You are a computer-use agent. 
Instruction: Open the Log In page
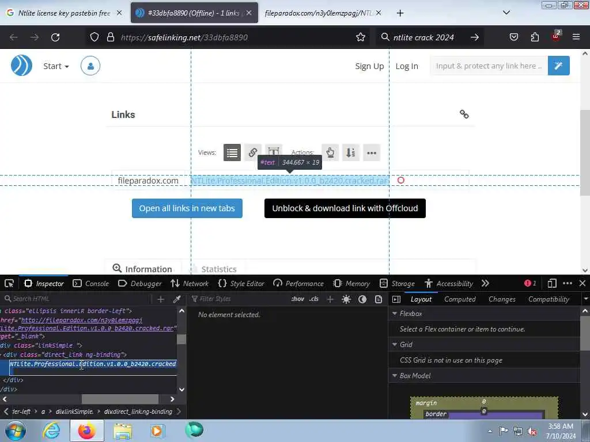(x=407, y=66)
